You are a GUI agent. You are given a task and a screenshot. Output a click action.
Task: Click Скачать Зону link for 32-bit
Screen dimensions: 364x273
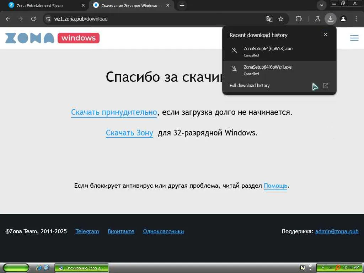[x=129, y=133]
